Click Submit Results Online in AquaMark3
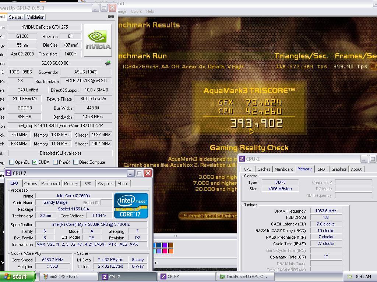The image size is (377, 282). [209, 216]
